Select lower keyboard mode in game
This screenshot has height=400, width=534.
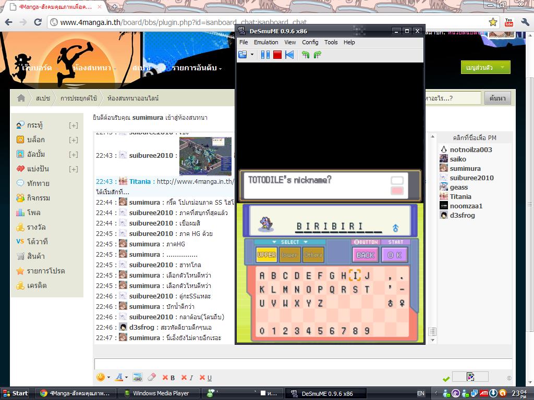[x=289, y=255]
